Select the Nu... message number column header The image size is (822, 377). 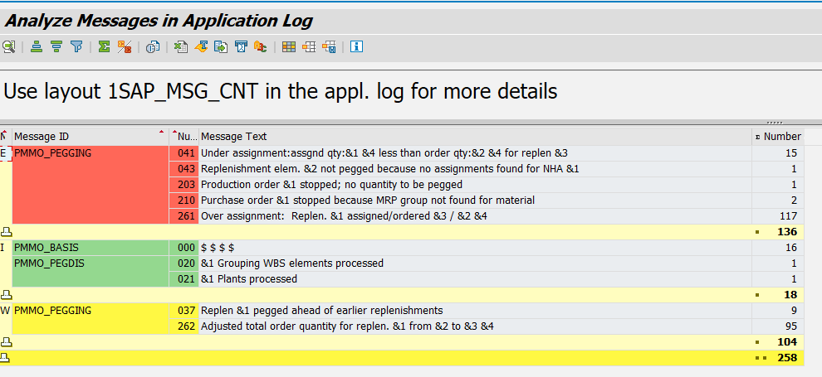click(x=184, y=137)
